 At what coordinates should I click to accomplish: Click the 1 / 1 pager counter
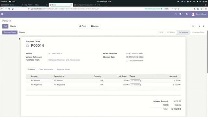[194, 26]
